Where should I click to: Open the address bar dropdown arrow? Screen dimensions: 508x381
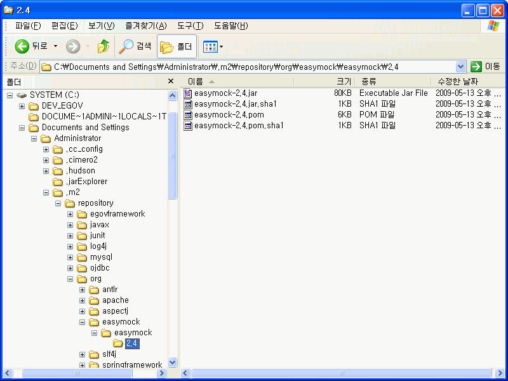click(x=461, y=65)
